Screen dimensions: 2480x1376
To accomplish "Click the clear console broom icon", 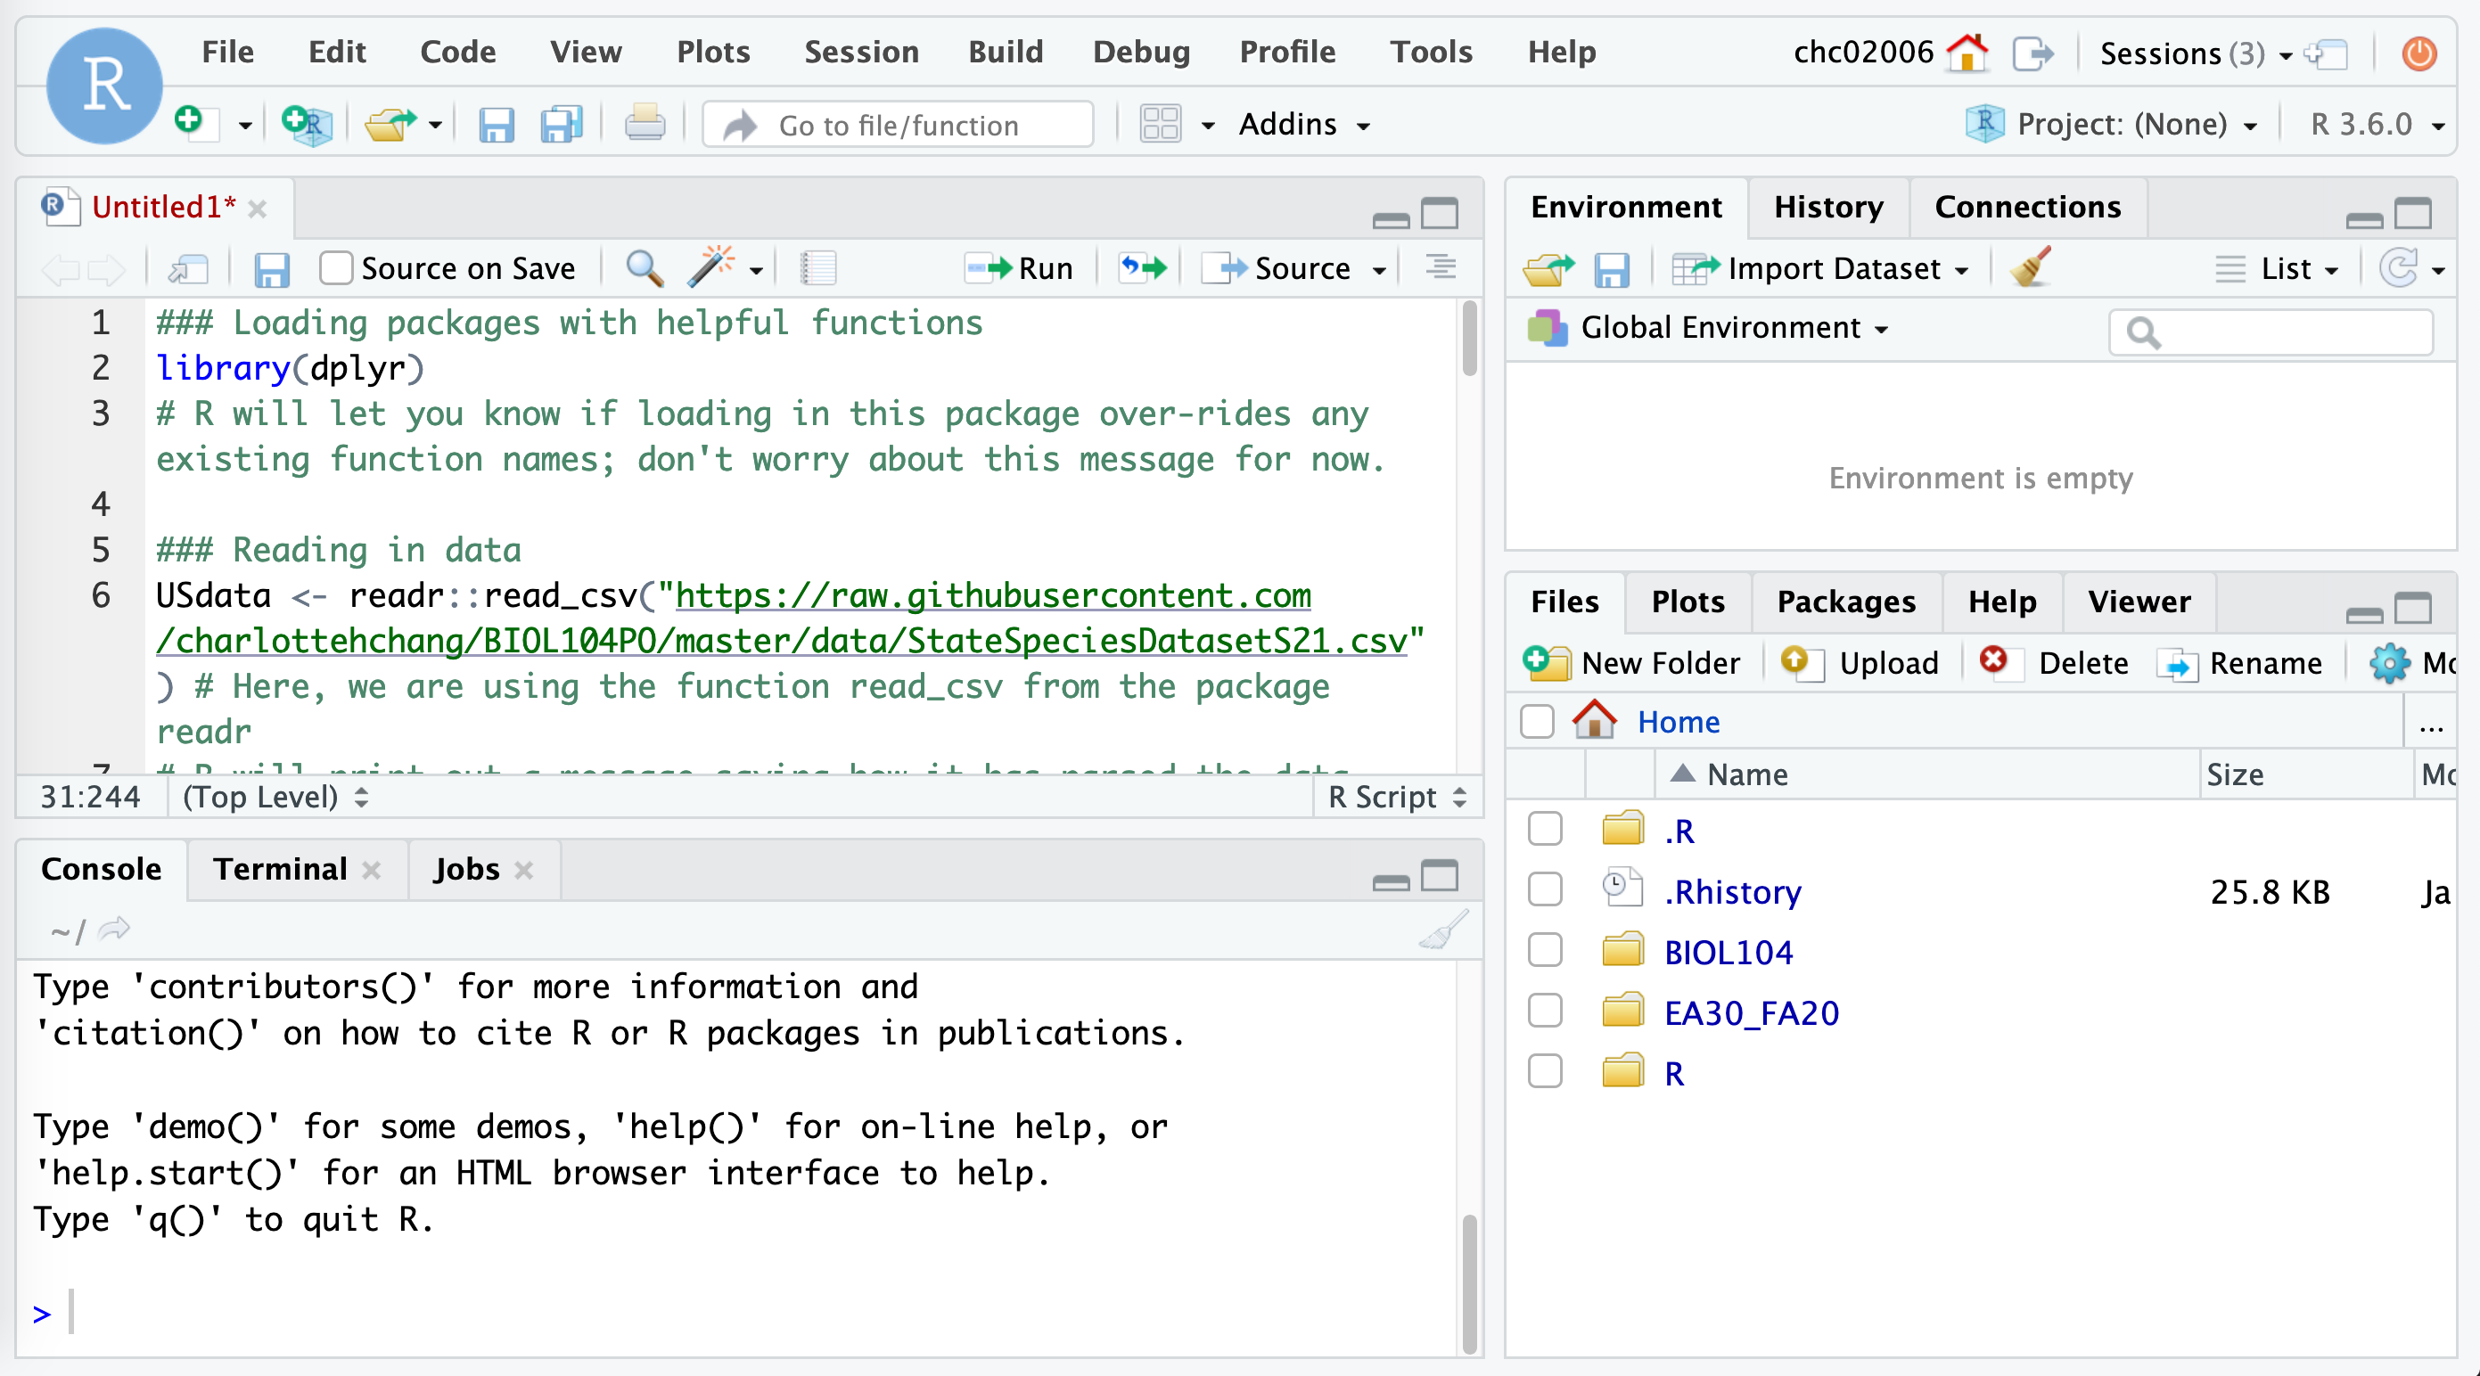I will 1442,929.
